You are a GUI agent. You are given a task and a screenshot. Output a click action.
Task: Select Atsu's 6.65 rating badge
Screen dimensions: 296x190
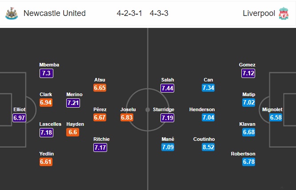(x=100, y=88)
